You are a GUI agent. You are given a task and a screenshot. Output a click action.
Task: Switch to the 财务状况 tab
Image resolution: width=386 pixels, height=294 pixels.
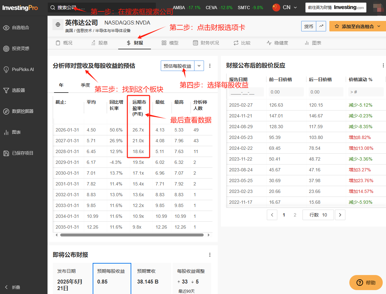tap(206, 43)
